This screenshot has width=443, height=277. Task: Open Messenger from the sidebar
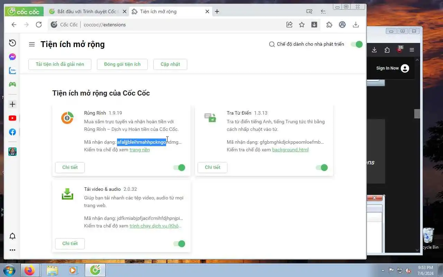12,57
